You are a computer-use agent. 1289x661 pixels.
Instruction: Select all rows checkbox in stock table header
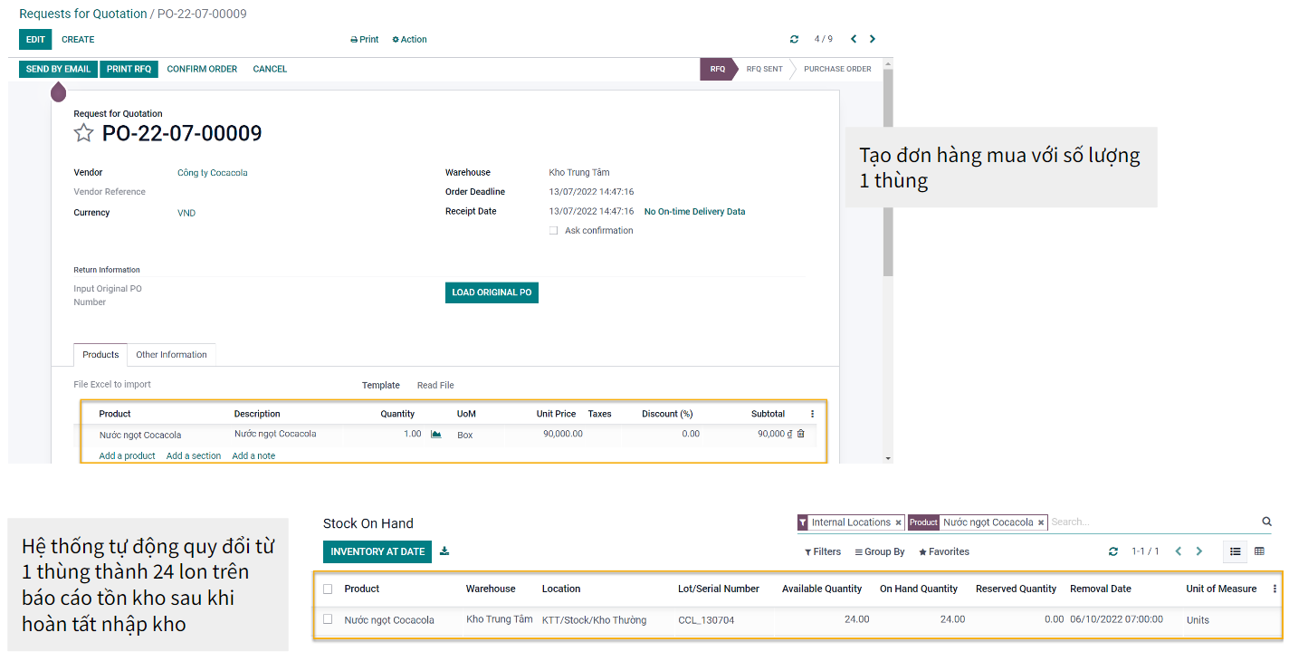[328, 589]
